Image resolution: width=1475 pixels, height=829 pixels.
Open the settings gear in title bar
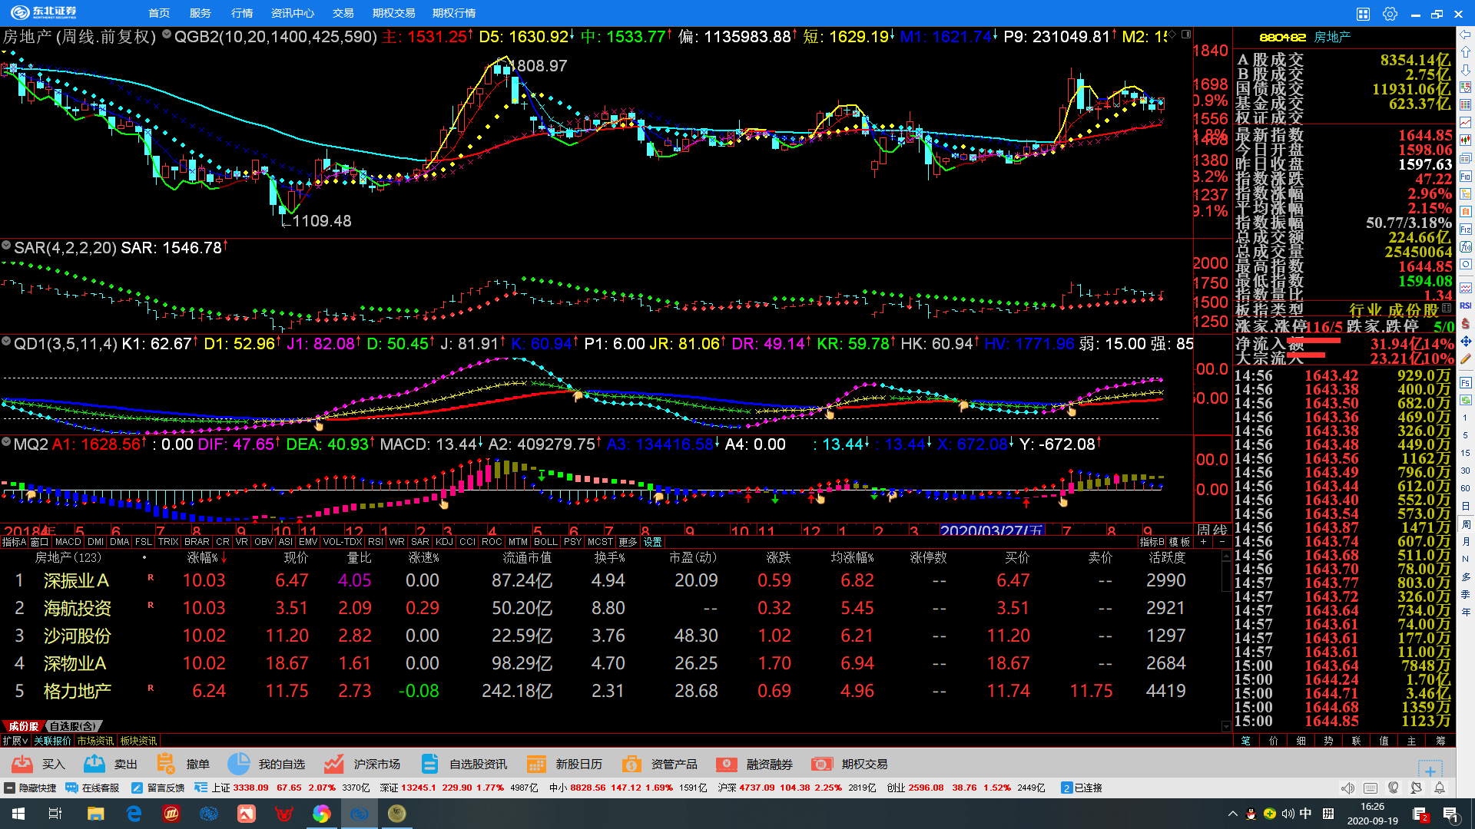[x=1390, y=13]
